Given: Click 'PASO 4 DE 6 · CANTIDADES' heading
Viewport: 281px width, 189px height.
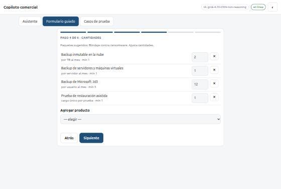Looking at the screenshot, I should 81,38.
